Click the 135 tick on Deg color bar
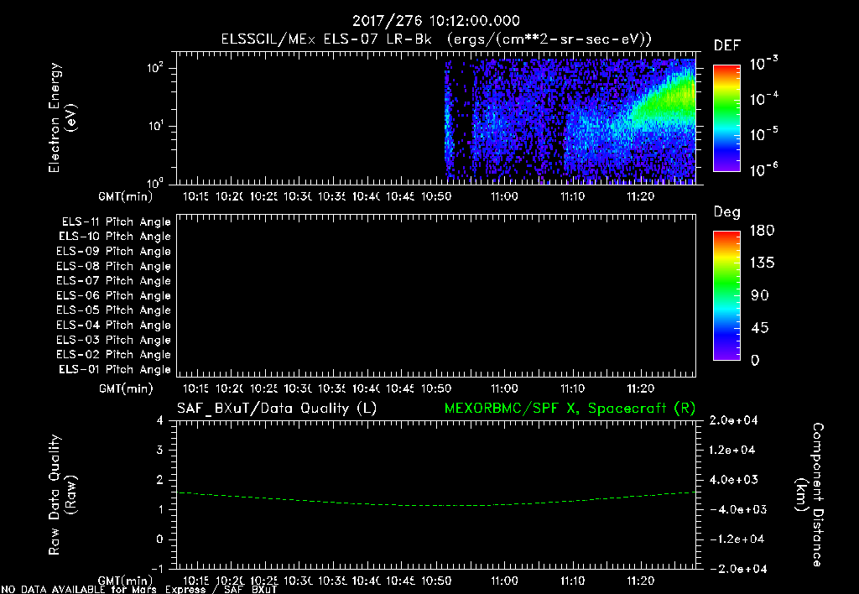The height and width of the screenshot is (594, 859). pos(762,263)
